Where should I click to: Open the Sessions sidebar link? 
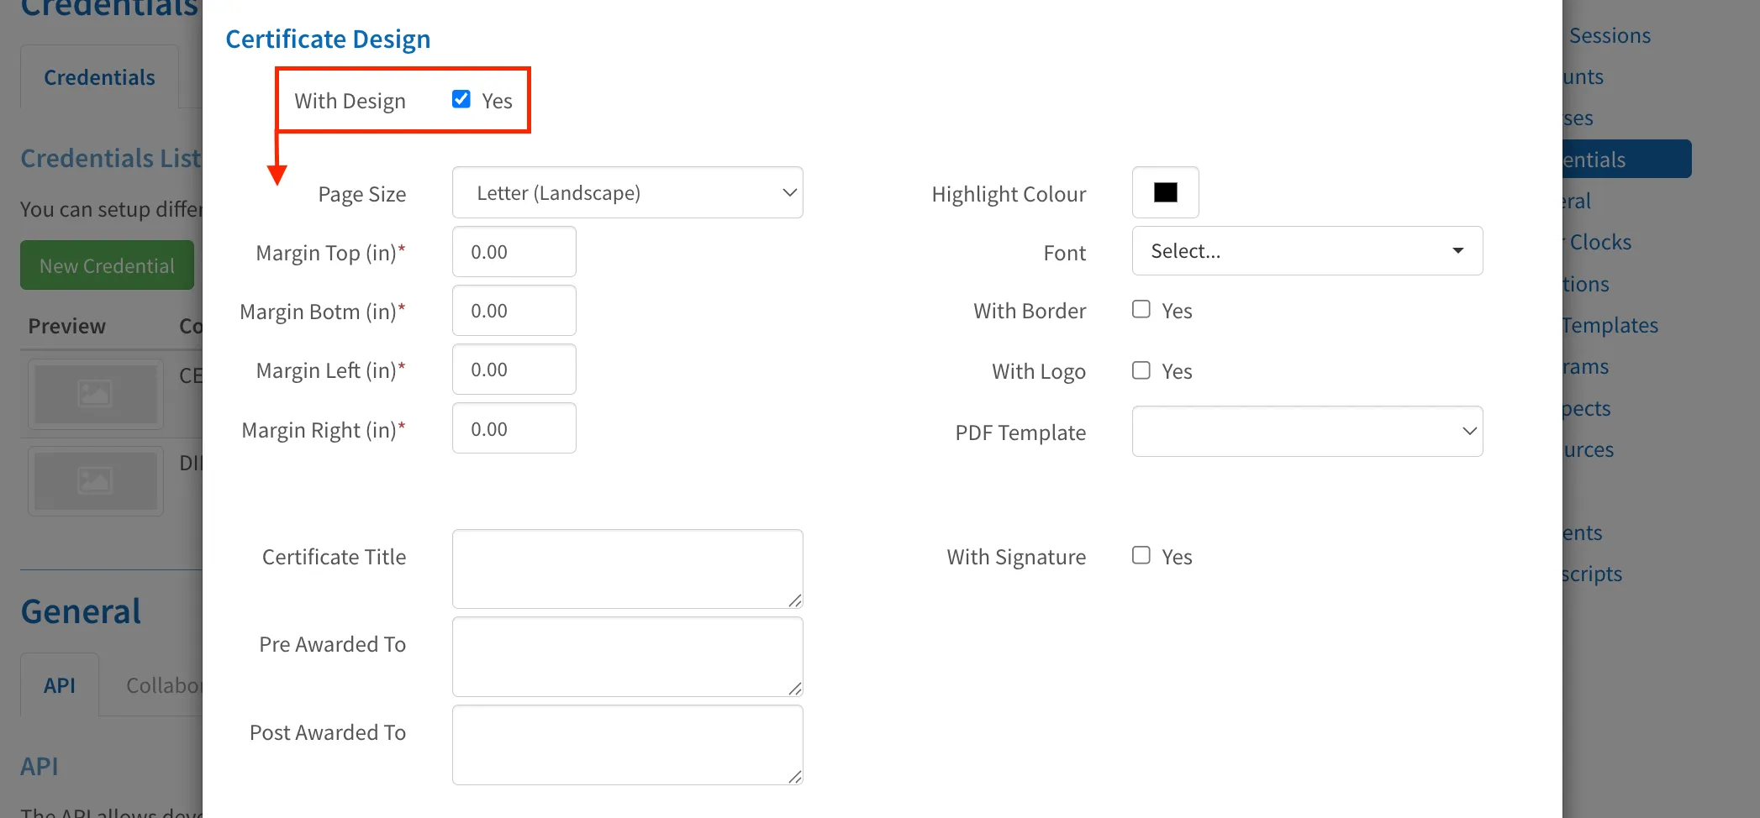click(x=1610, y=35)
